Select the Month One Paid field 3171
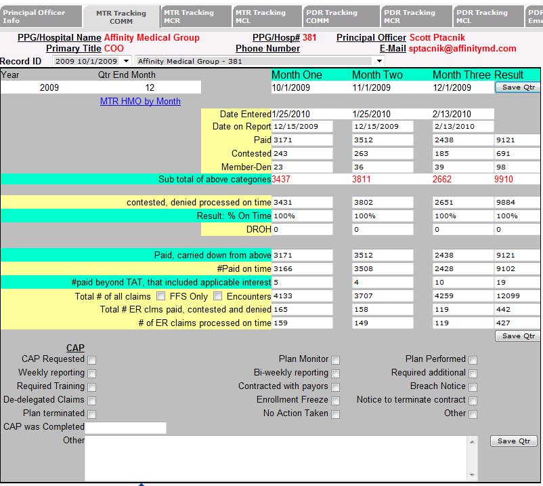 click(x=303, y=140)
